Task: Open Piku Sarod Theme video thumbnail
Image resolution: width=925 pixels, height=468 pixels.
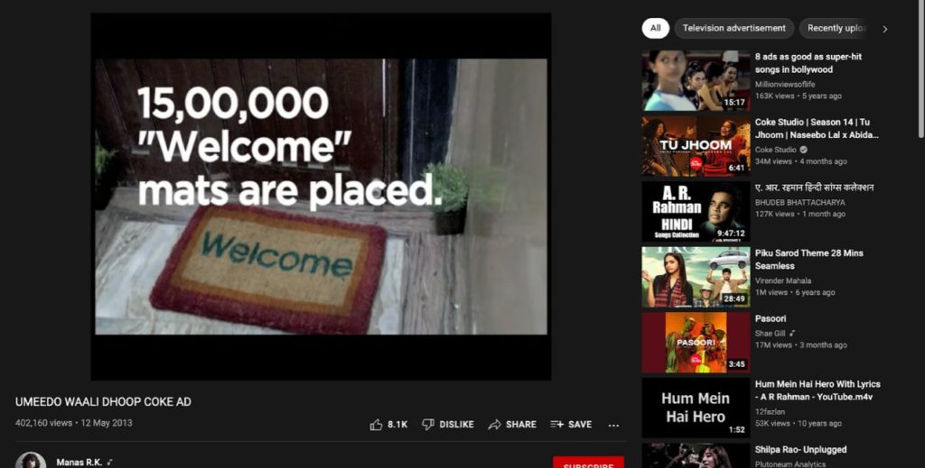Action: [696, 277]
